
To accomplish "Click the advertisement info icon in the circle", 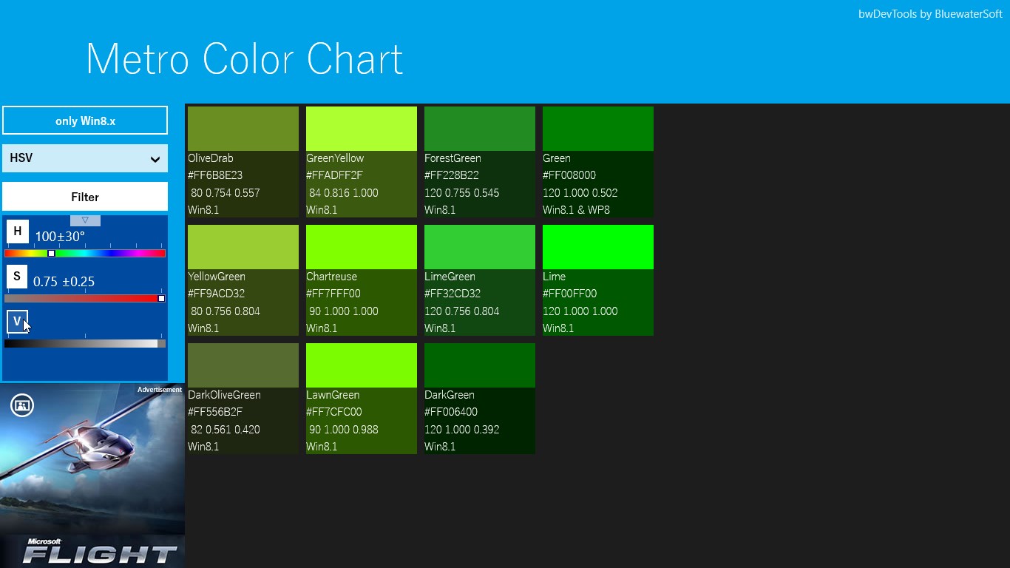I will [22, 405].
